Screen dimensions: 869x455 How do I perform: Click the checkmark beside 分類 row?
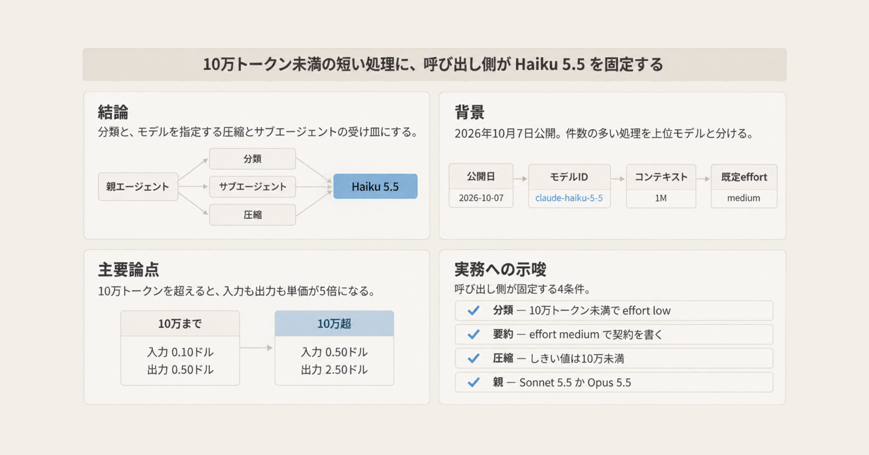(474, 311)
